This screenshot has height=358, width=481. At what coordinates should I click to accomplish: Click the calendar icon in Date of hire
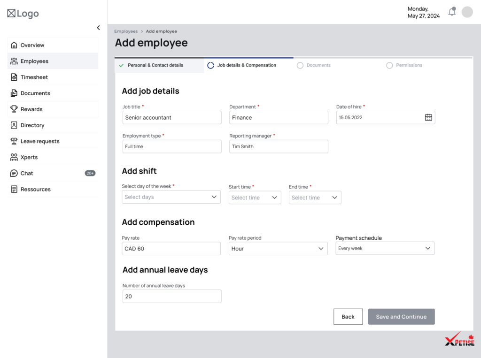(x=428, y=117)
